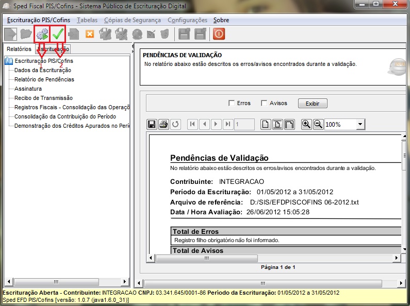
Task: Open the Configurações menu
Action: [187, 20]
